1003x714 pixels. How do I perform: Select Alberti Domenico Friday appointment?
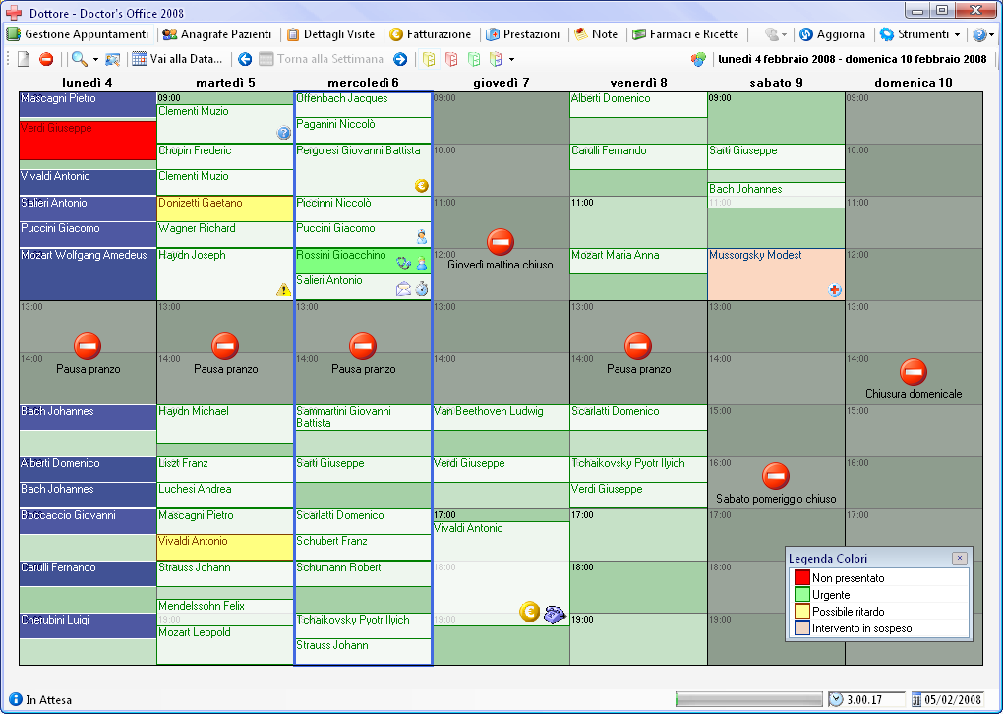click(x=638, y=105)
